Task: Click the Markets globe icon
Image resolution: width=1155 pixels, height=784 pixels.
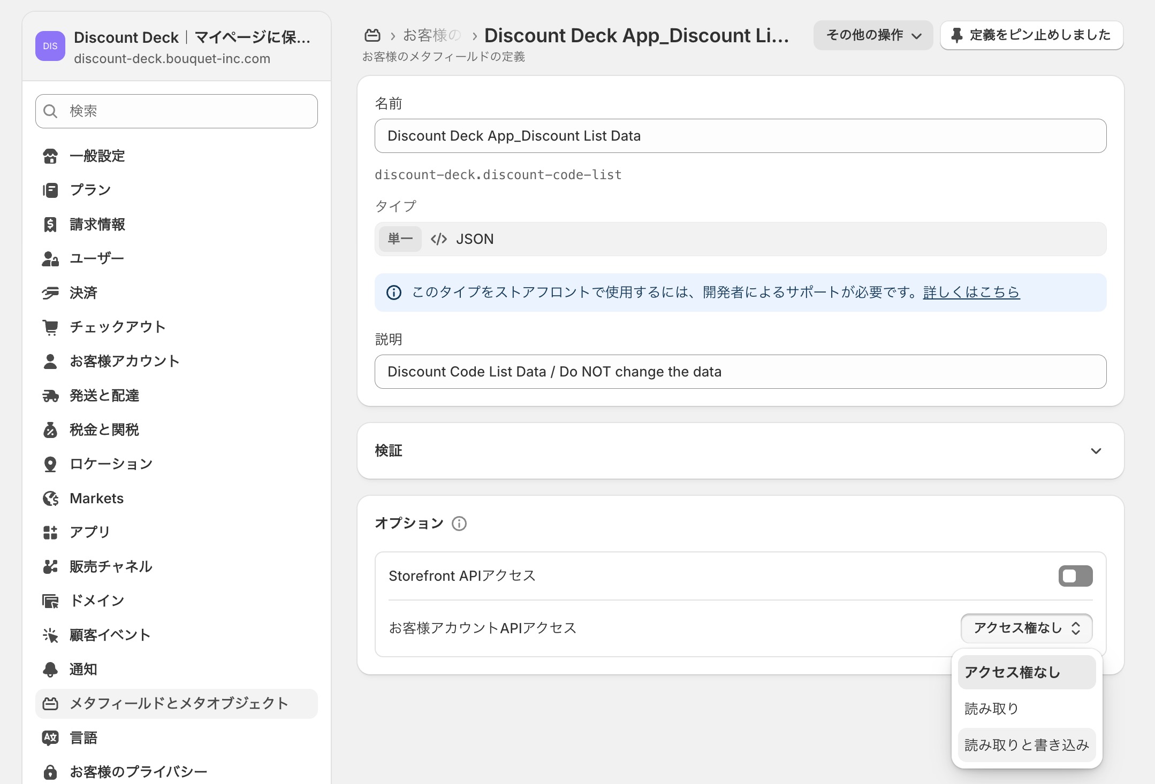Action: point(50,498)
